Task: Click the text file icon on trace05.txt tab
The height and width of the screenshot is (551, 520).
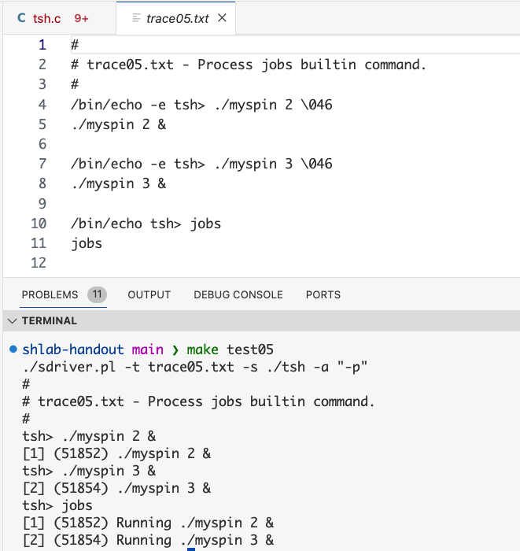Action: point(136,18)
